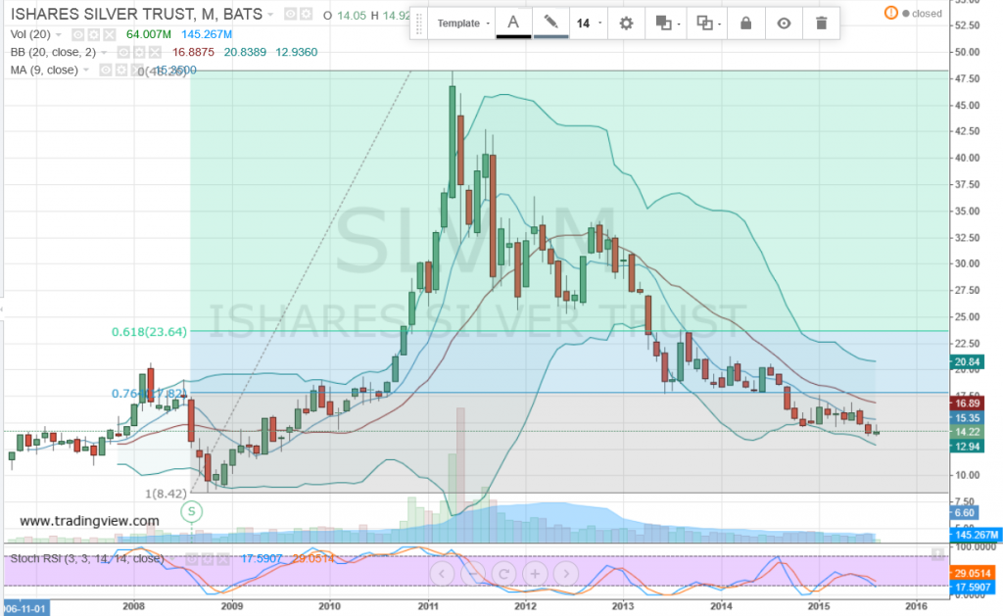Open font size 14 dropdown

click(x=589, y=24)
